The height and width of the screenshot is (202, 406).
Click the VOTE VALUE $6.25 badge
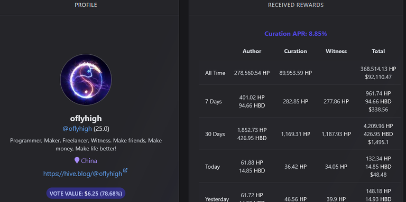[86, 193]
